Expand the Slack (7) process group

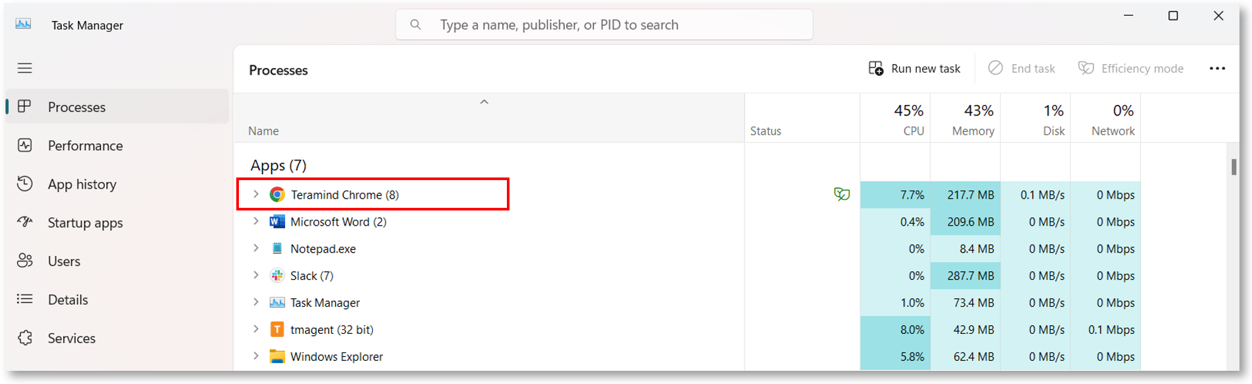[x=256, y=275]
